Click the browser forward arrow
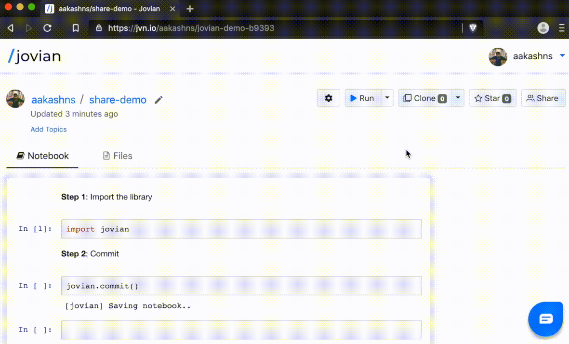Screen dimensions: 569x344 click(x=29, y=28)
